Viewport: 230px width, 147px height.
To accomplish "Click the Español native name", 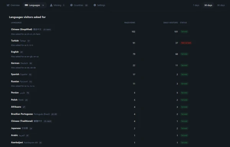I will [x=24, y=74].
